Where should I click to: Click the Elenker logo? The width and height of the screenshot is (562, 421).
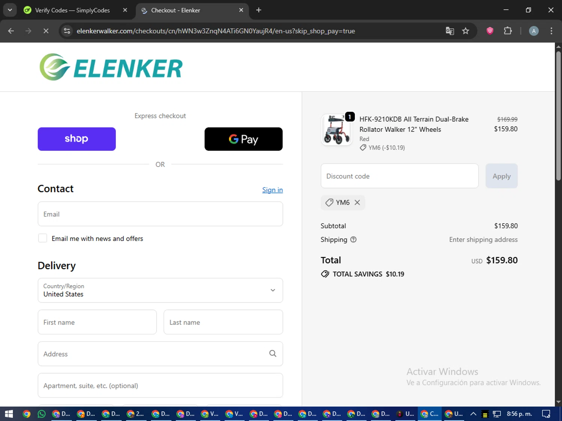[x=111, y=67]
